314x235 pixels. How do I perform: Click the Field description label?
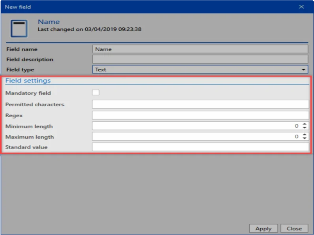point(30,60)
